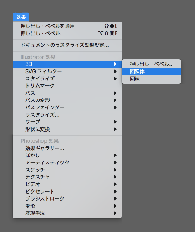Viewport: 195px width, 232px height.
Task: Choose 回転体... in 3D submenu
Action: point(152,71)
